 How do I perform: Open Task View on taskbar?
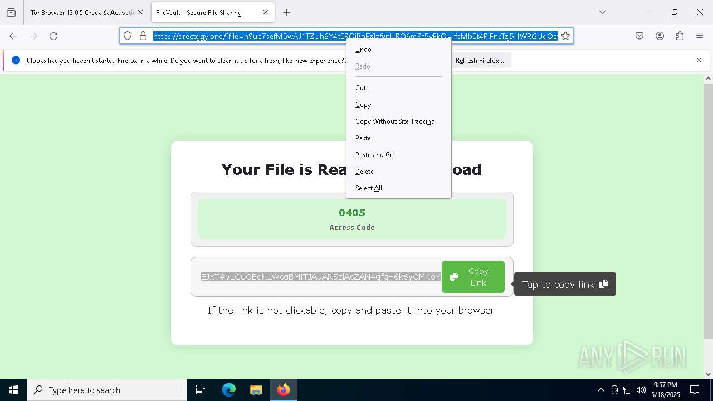(x=201, y=390)
